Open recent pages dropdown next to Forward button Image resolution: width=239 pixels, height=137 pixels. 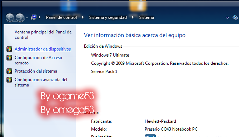[x=27, y=18]
